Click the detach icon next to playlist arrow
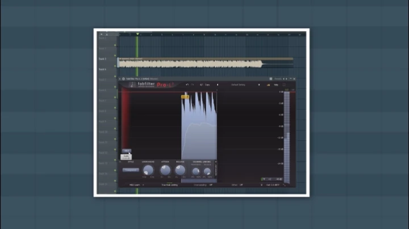 [x=107, y=35]
